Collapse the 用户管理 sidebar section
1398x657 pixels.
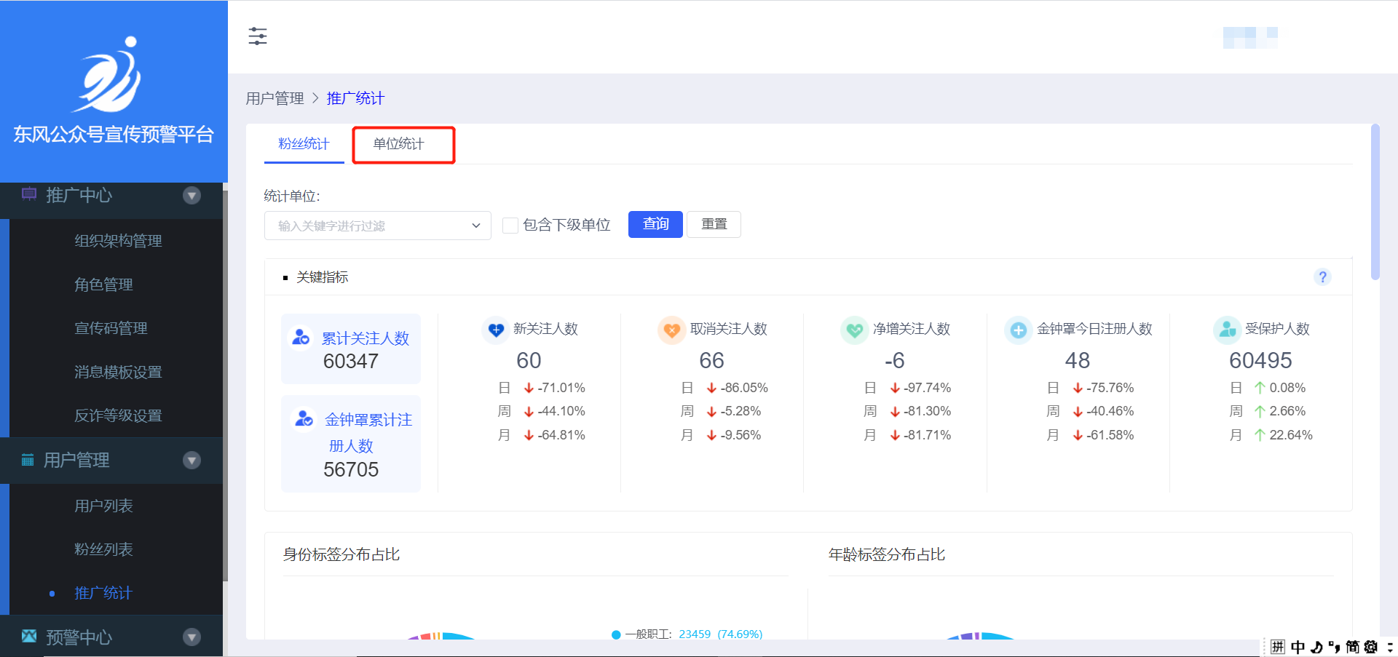click(191, 460)
